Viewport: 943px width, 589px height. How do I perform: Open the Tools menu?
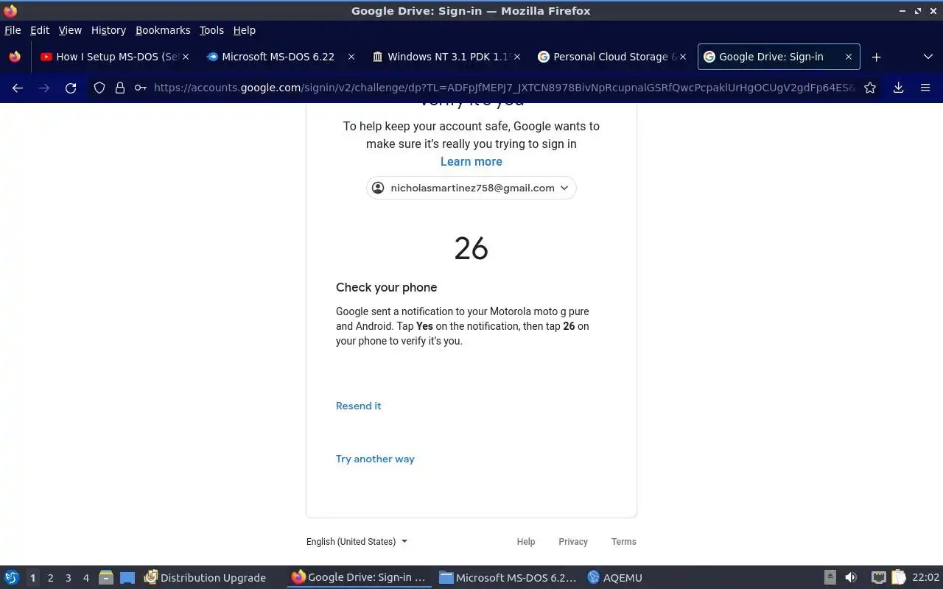211,30
